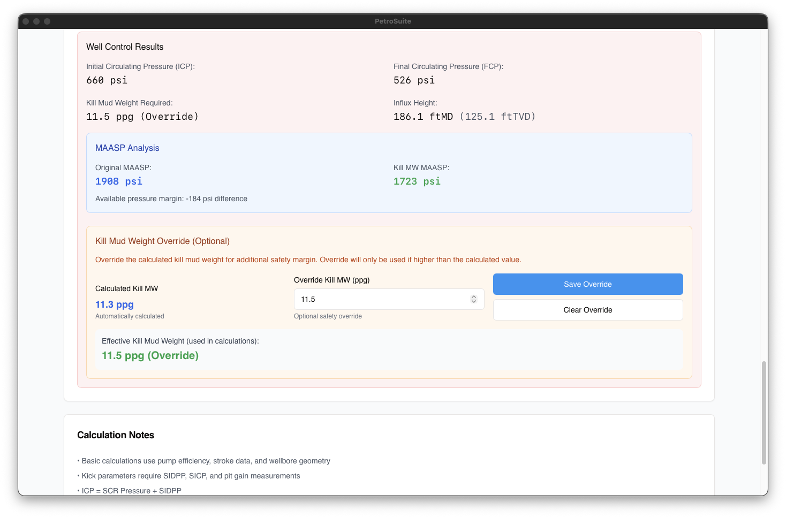This screenshot has width=786, height=518.
Task: Click the PetroSuite title bar
Action: (x=392, y=21)
